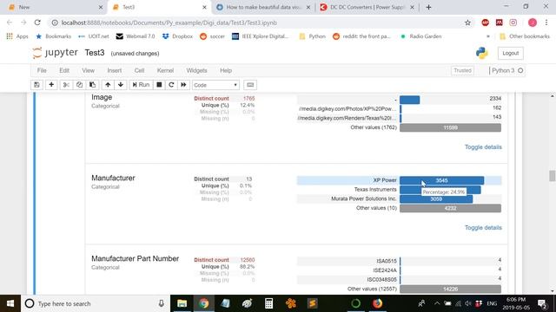
Task: Click the Manufacturer Part Number heading
Action: (136, 258)
